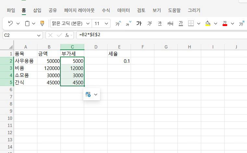Open the Undo history dropdown arrow
This screenshot has width=247, height=153.
coord(18,24)
